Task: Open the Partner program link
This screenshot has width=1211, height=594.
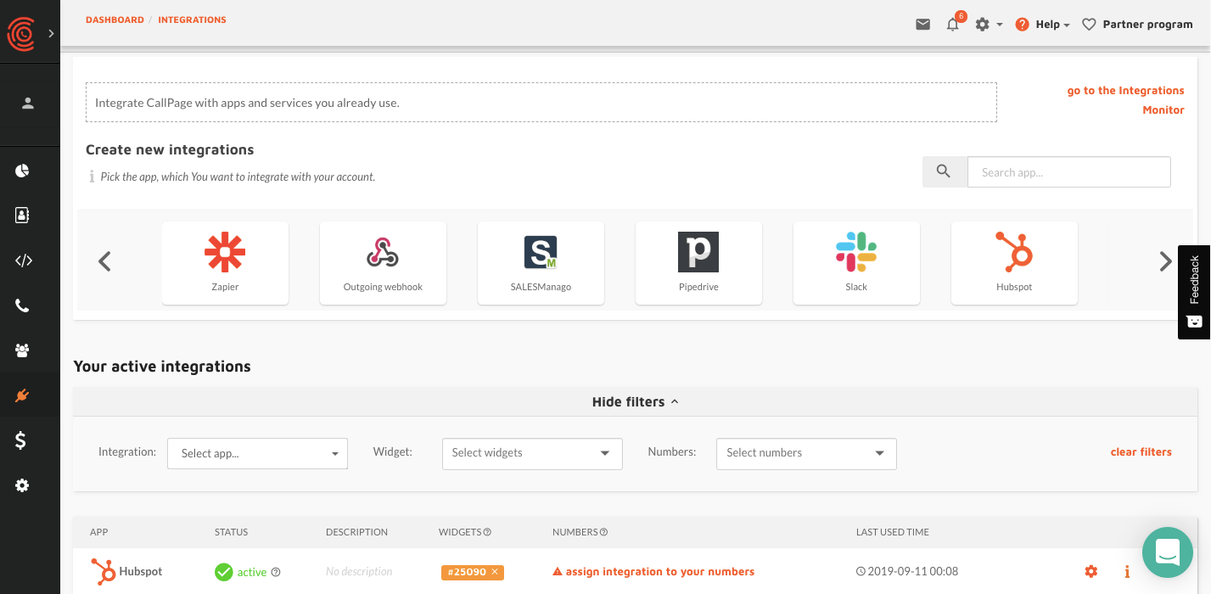Action: 1138,25
